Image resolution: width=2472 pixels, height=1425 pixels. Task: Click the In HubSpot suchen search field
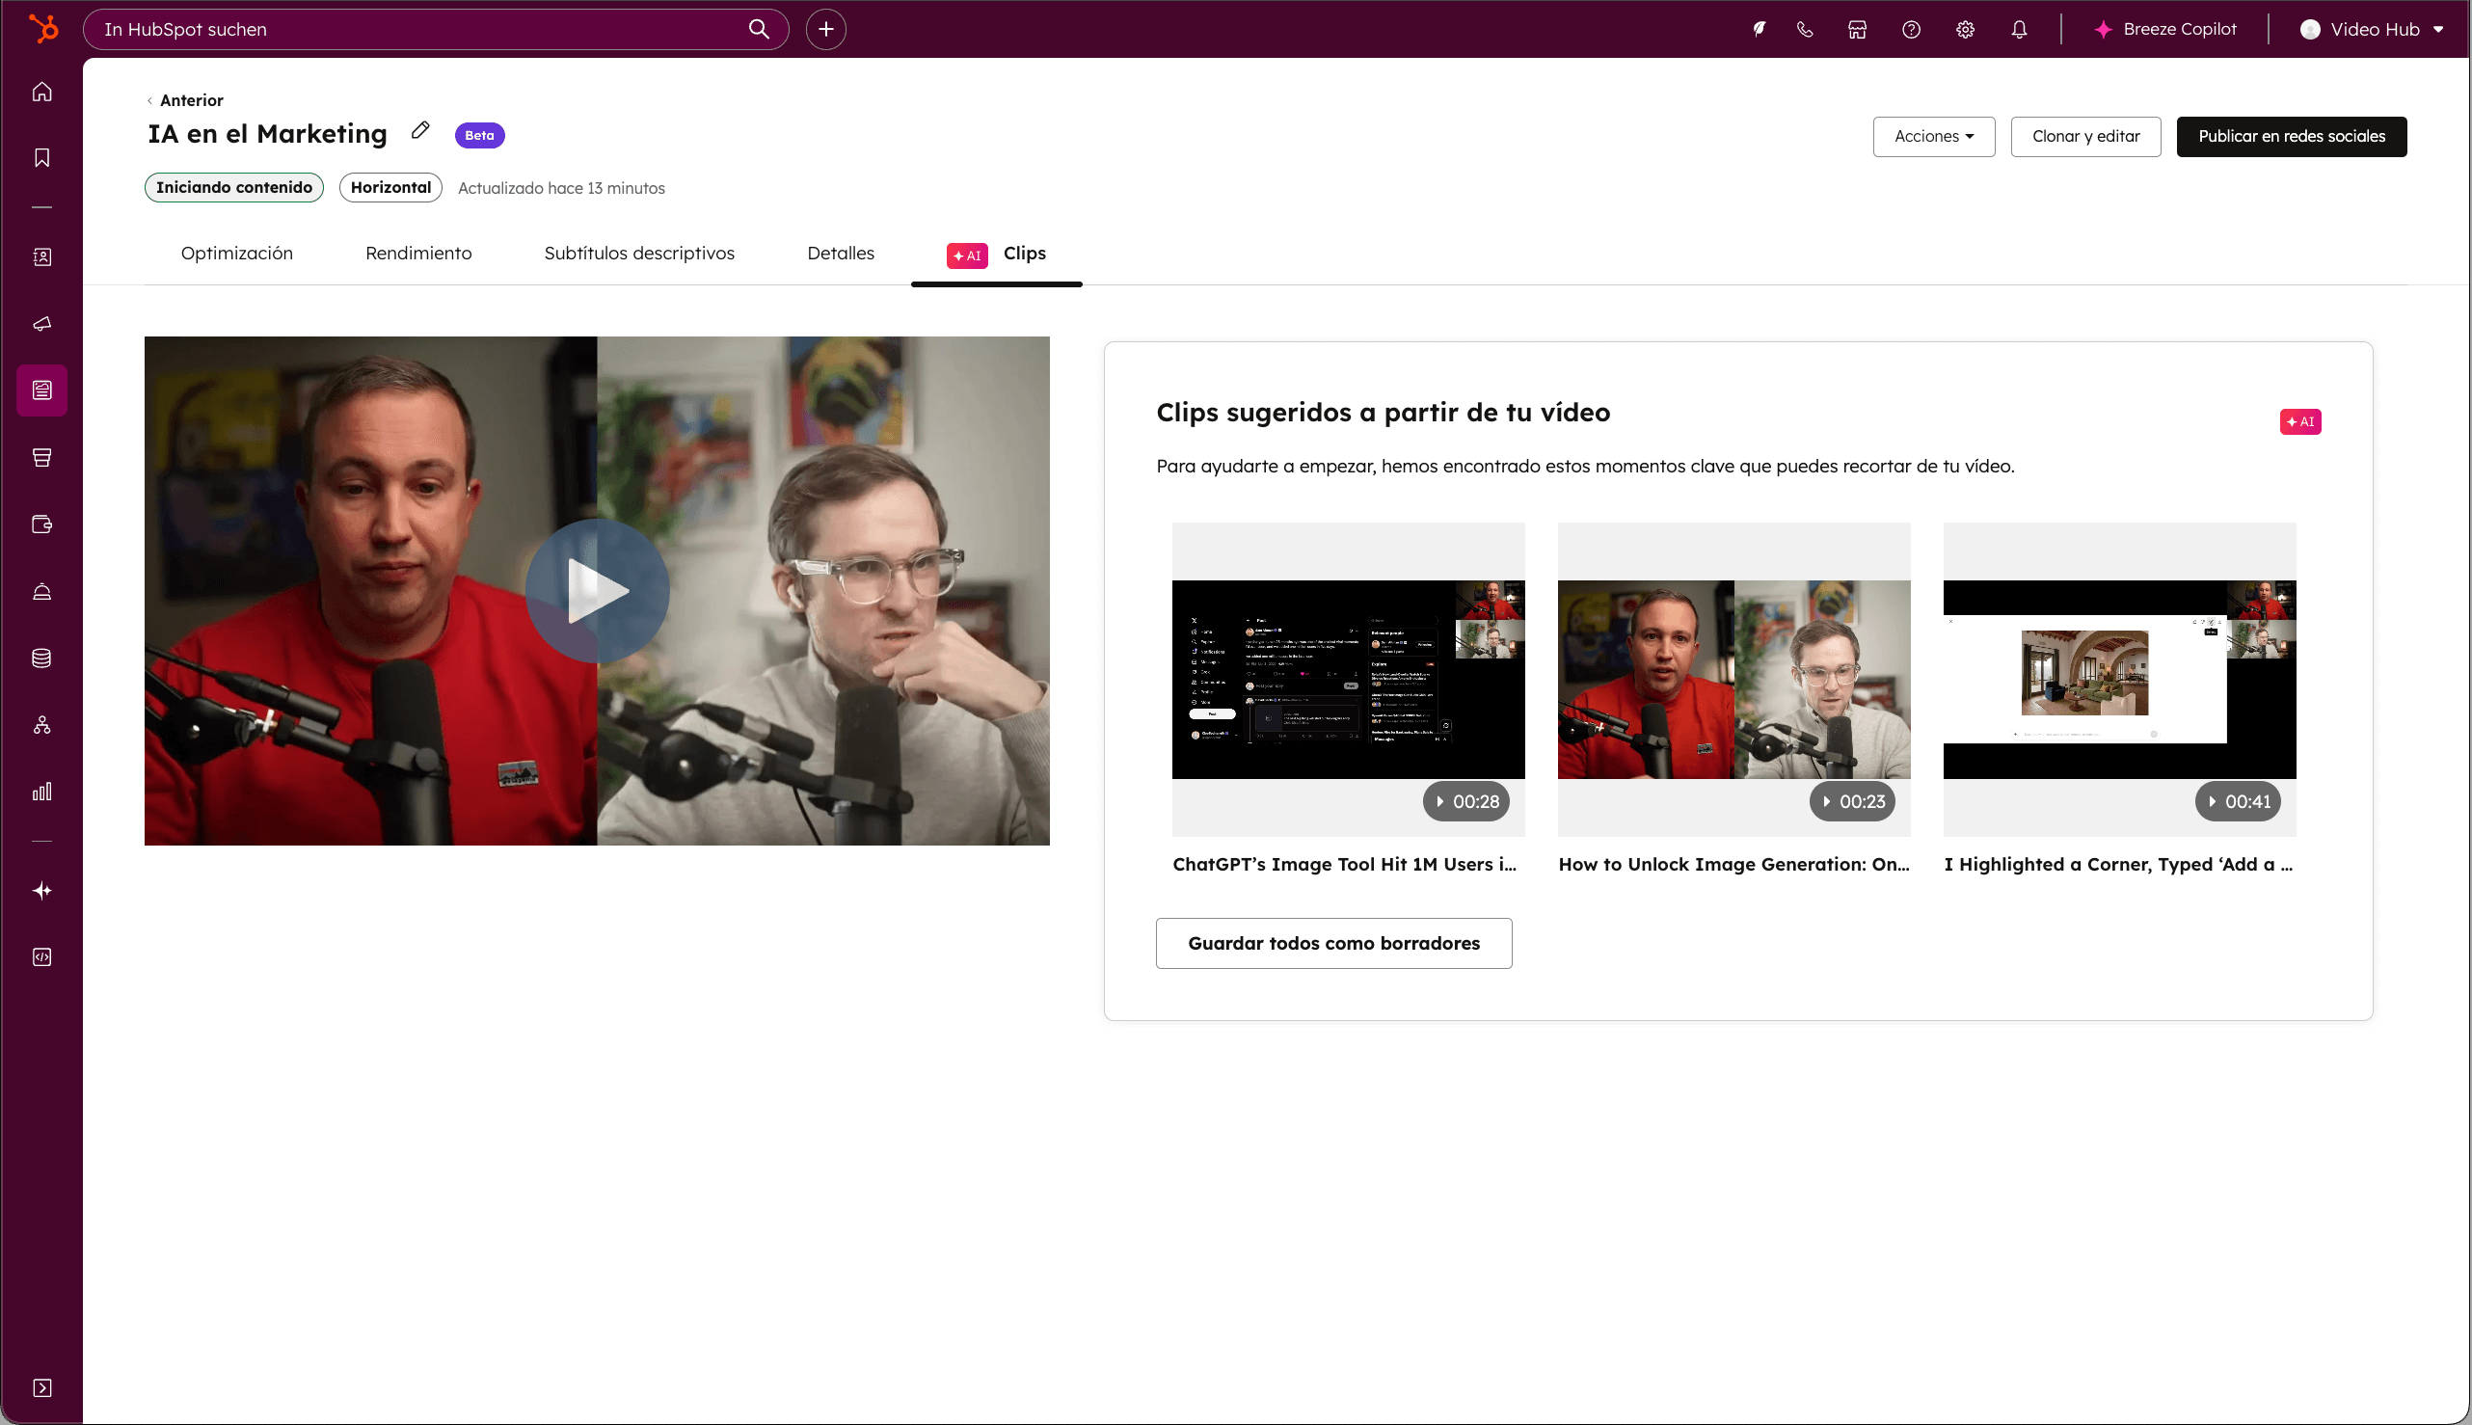(x=420, y=29)
